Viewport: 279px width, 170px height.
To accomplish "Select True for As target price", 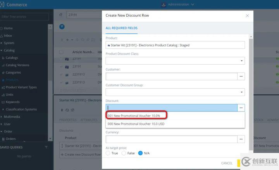I will [108, 153].
